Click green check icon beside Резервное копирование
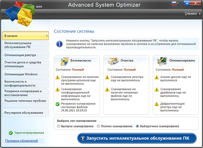203x148 pixels. (58, 104)
